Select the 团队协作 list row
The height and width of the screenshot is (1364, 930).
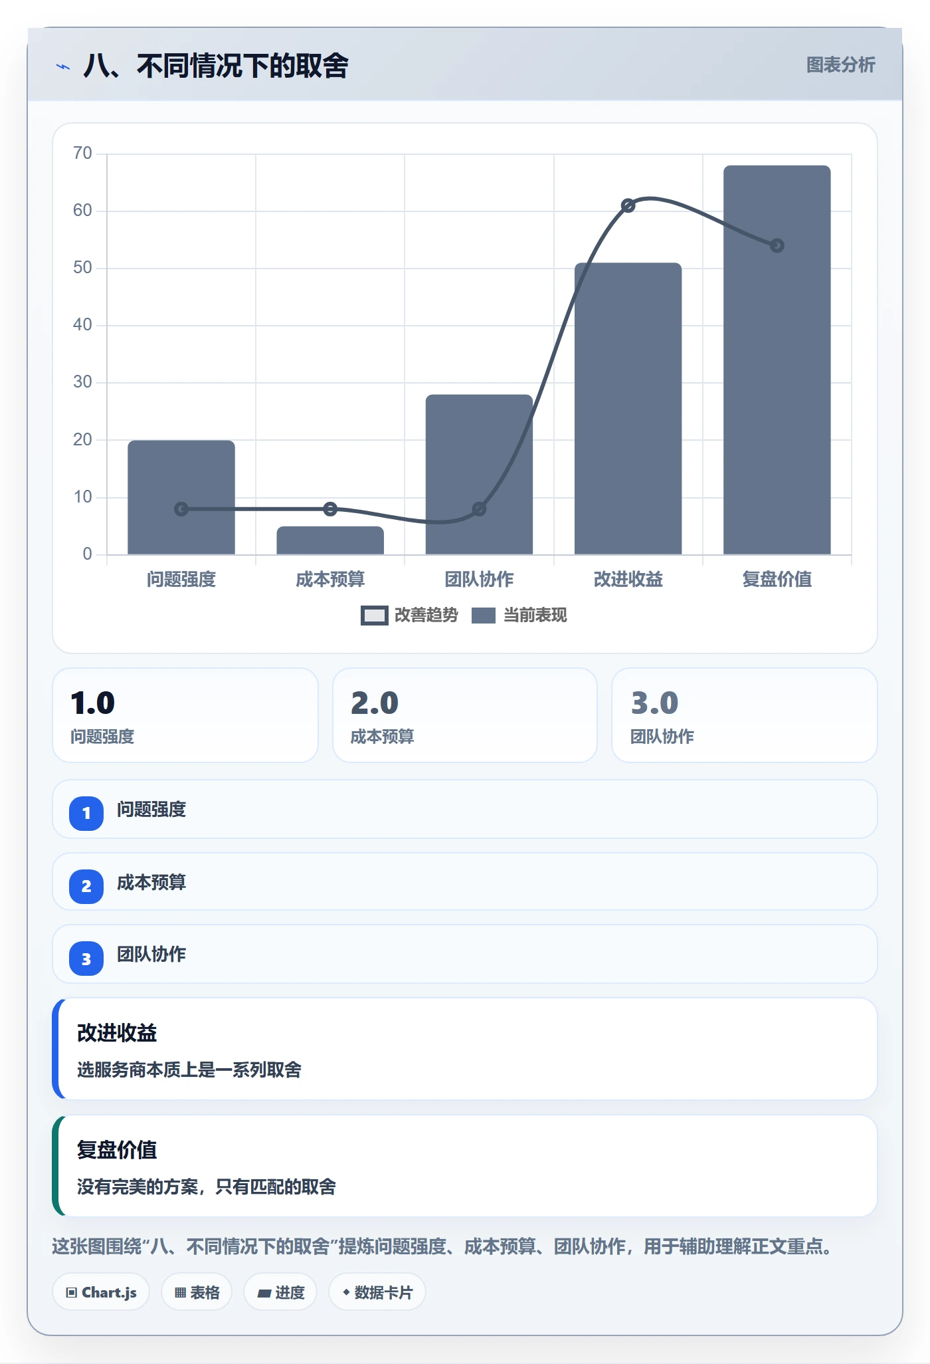(x=465, y=954)
